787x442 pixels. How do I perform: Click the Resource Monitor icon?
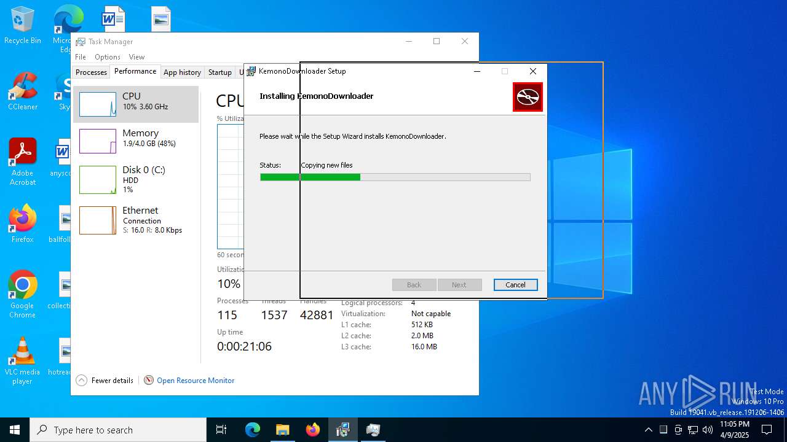point(149,381)
